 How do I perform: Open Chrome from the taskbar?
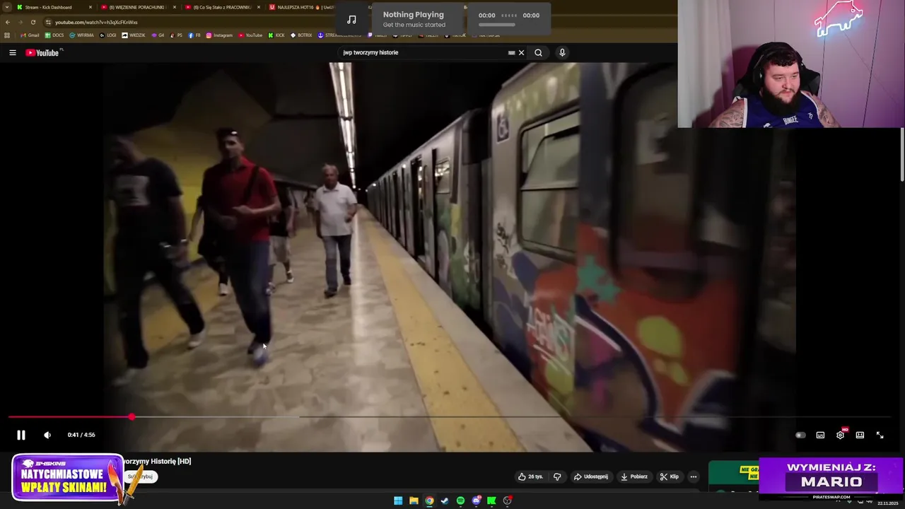429,501
